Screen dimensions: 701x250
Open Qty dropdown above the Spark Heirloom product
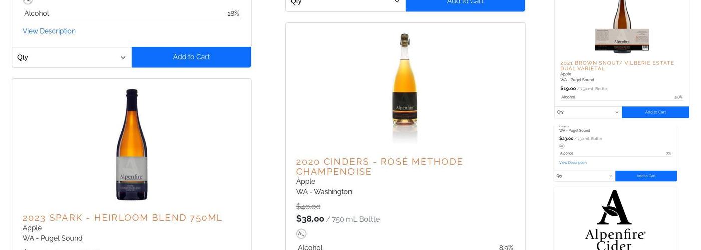(72, 57)
